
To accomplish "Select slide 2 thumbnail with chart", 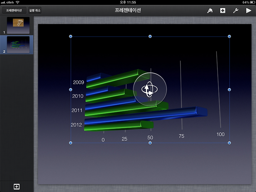I will [18, 44].
